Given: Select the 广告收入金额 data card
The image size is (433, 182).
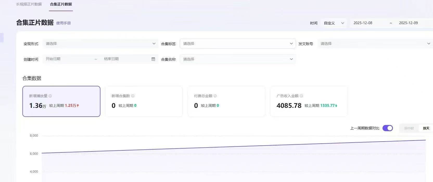Looking at the screenshot, I should point(309,101).
